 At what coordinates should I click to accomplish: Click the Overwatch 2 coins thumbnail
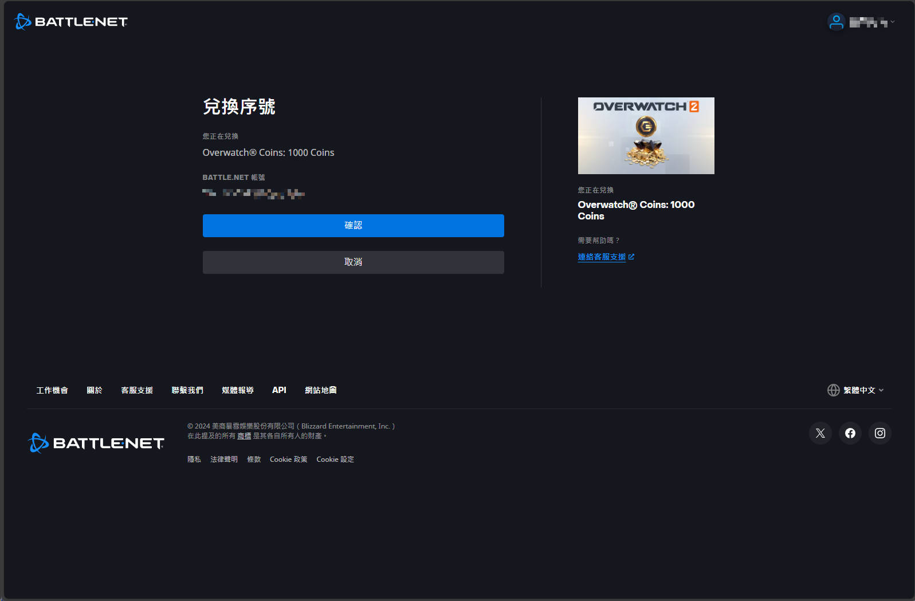pos(646,136)
